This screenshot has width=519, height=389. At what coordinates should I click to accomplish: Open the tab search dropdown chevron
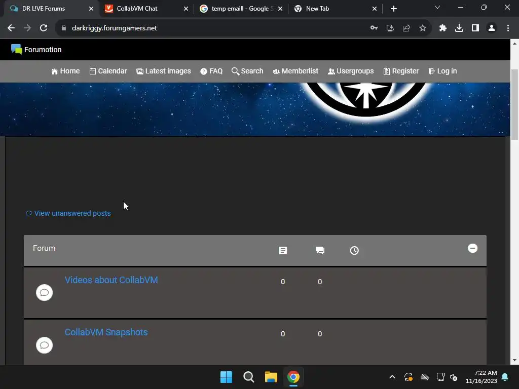pyautogui.click(x=437, y=7)
